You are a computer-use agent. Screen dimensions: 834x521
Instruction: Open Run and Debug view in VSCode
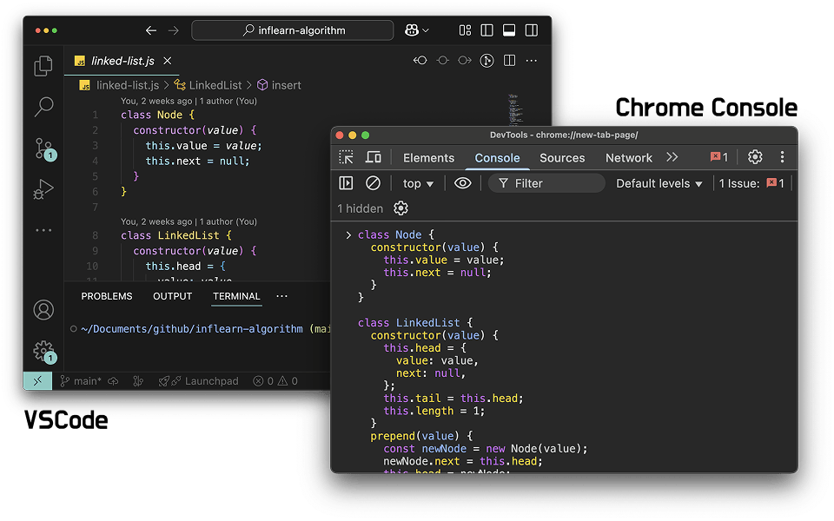click(x=43, y=189)
